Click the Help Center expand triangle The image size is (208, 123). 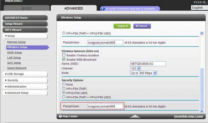coord(135,116)
